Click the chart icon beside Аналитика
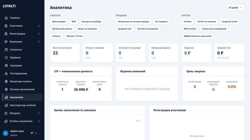The image size is (250, 140). [x=6, y=97]
